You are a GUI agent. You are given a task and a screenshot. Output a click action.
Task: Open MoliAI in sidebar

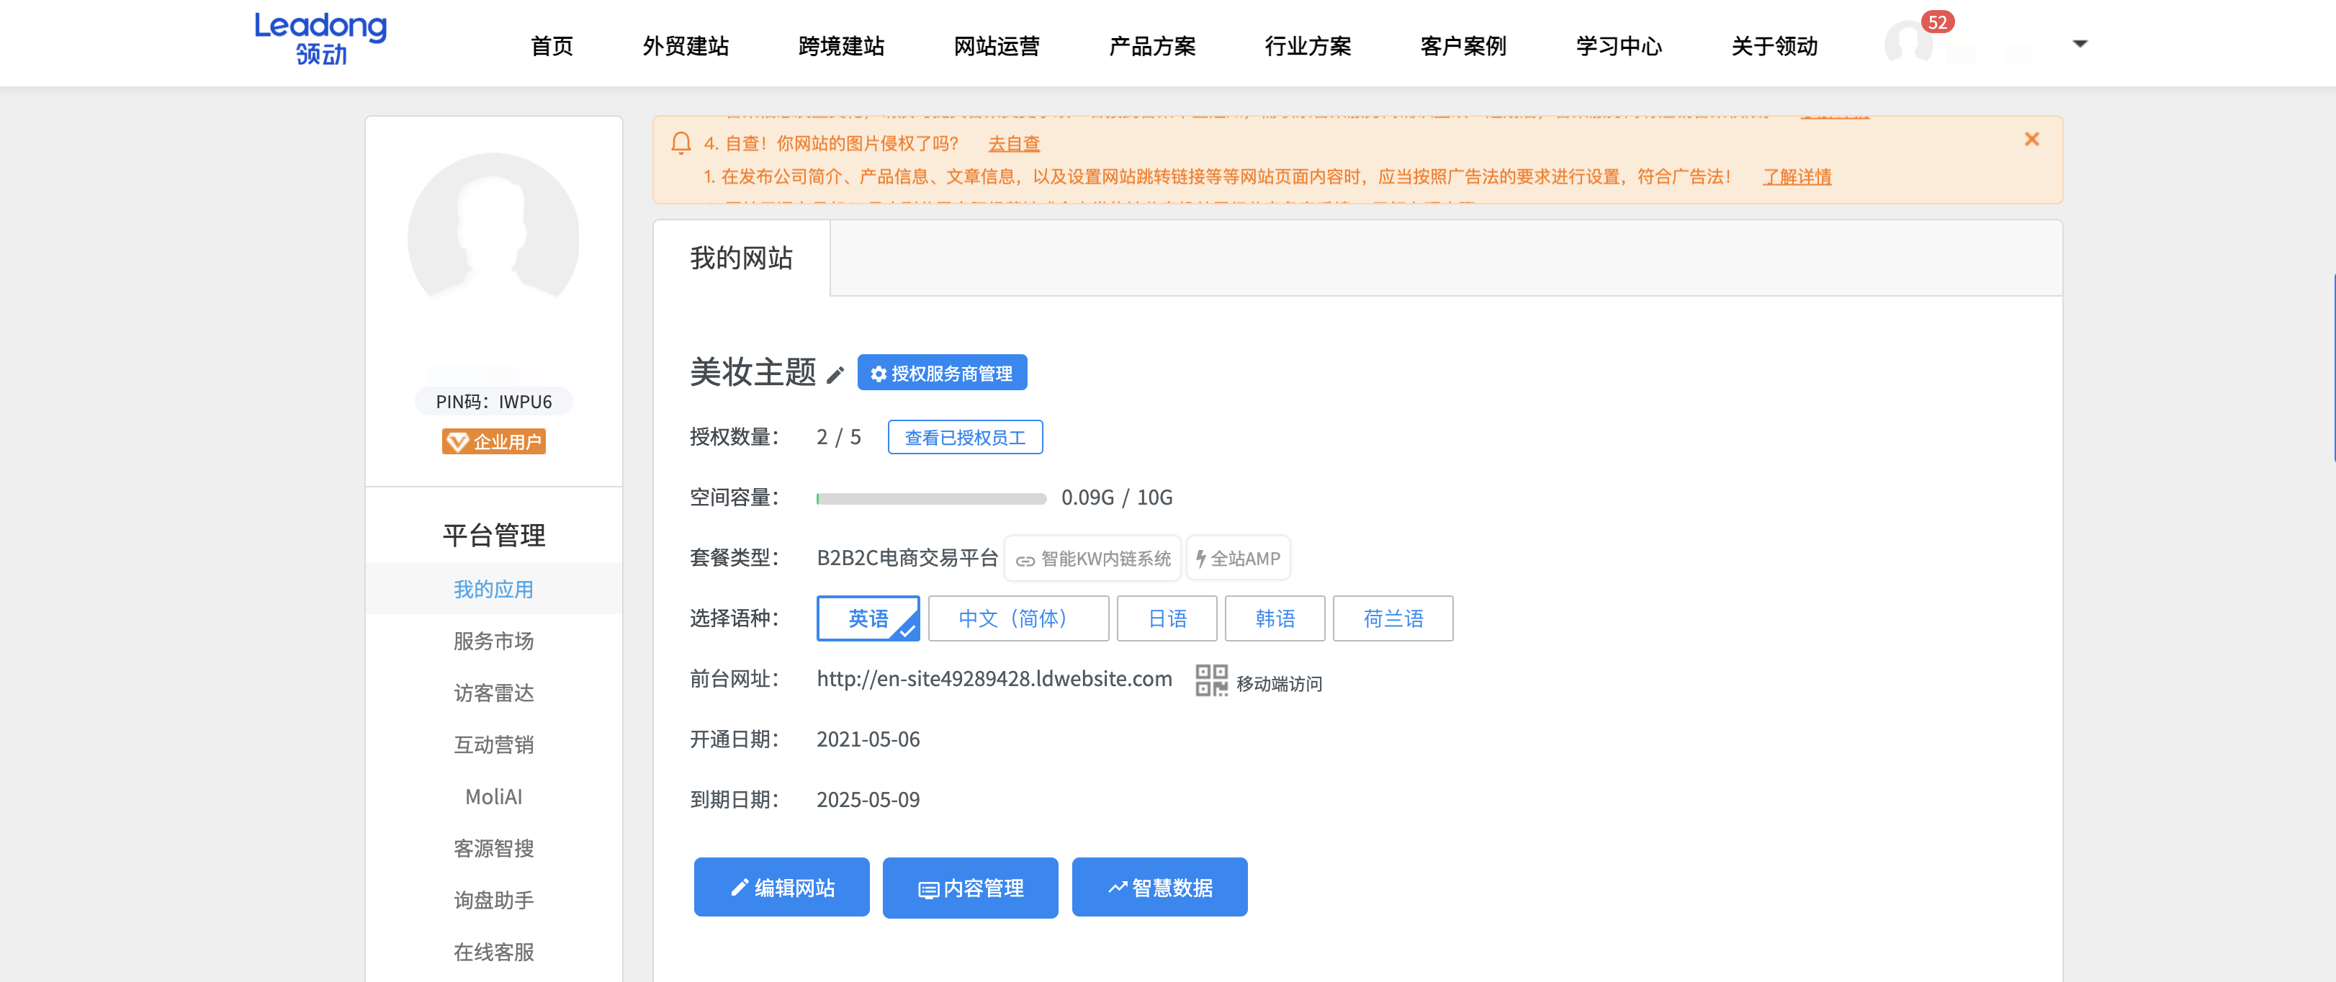tap(494, 796)
